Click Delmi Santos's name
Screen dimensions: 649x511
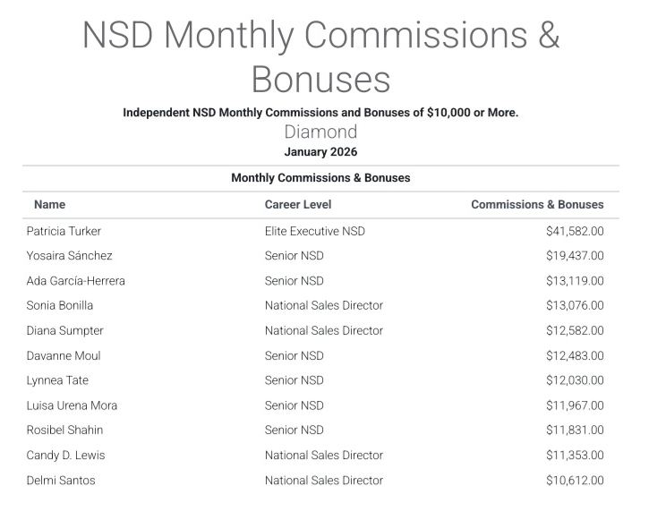61,481
